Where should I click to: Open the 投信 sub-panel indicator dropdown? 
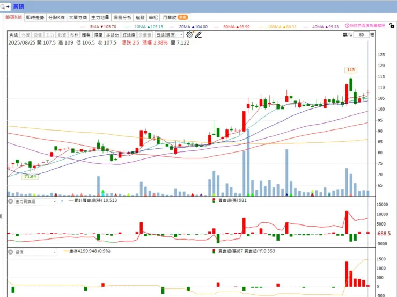[x=36, y=252]
